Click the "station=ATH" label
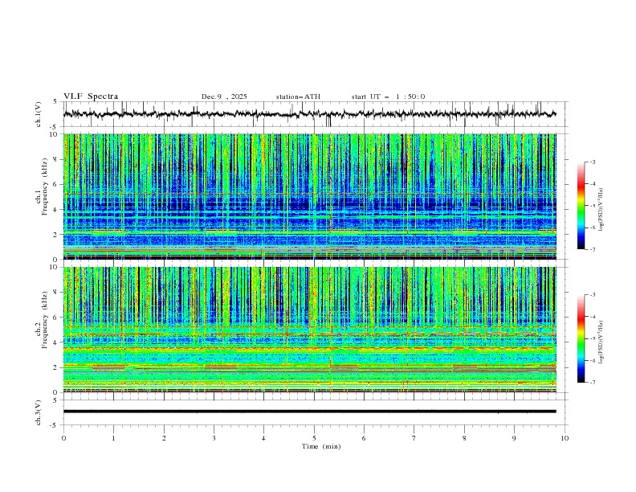This screenshot has width=636, height=492. point(297,96)
